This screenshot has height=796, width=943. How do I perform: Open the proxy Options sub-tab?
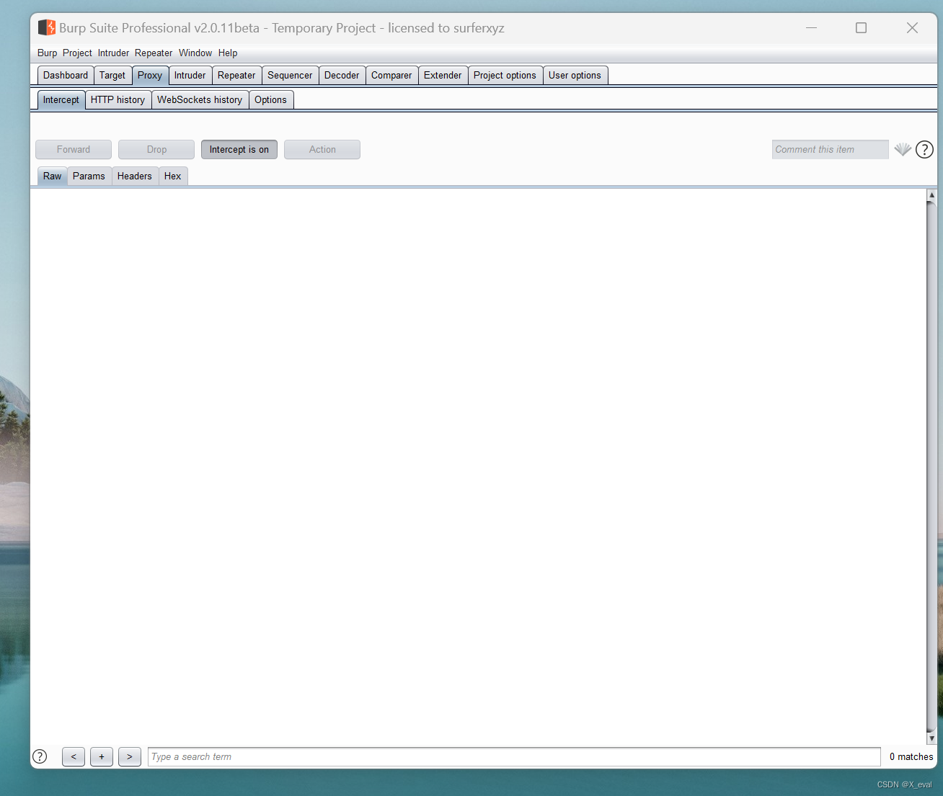tap(270, 99)
